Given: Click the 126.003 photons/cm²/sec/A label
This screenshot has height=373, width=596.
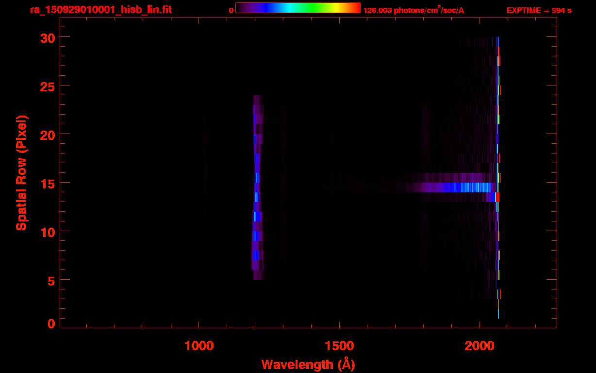Looking at the screenshot, I should (x=414, y=10).
